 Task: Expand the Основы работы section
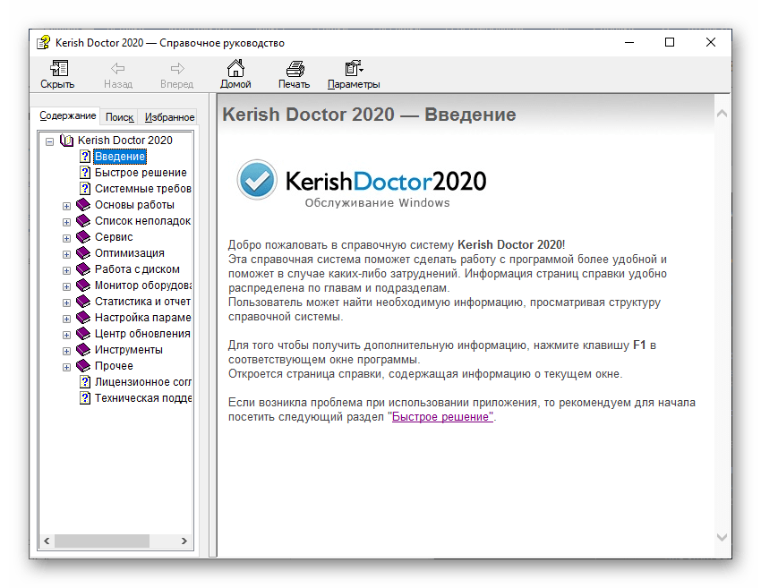click(x=66, y=206)
